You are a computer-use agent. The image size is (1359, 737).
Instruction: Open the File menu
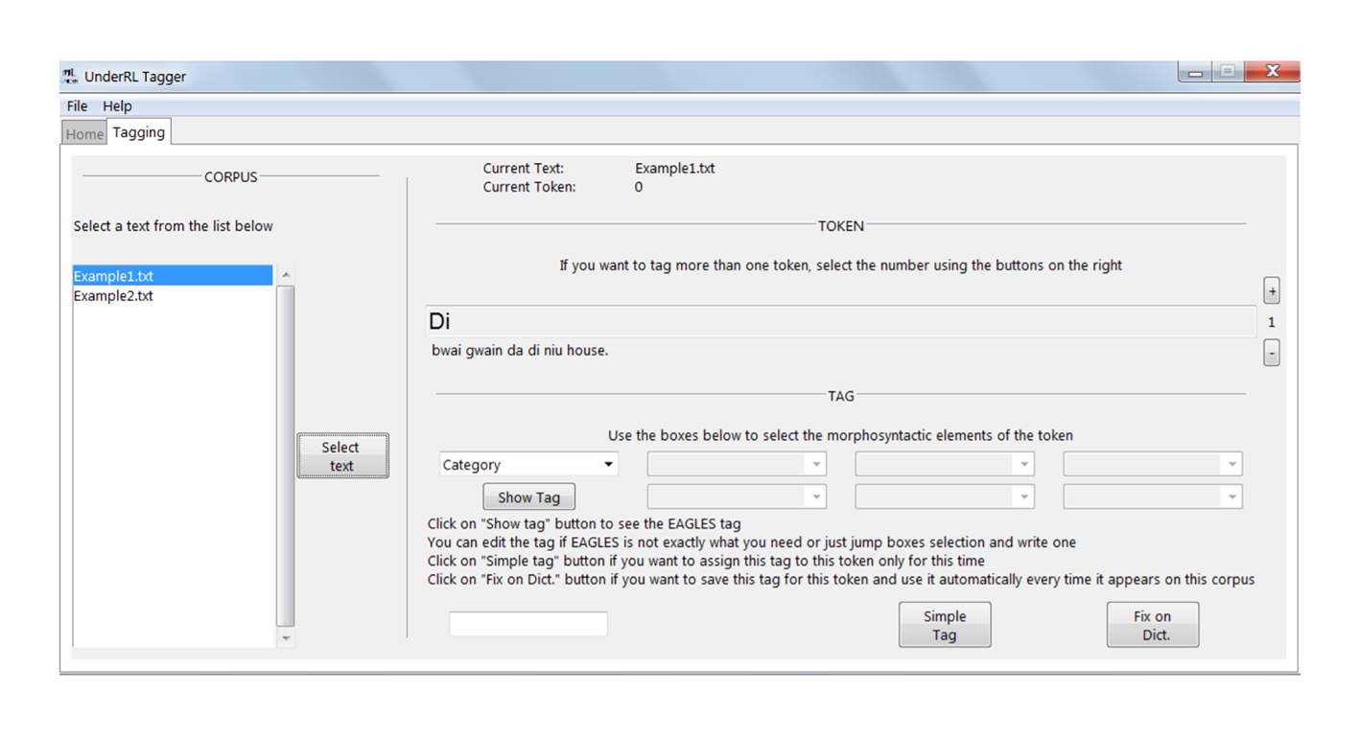[x=77, y=106]
